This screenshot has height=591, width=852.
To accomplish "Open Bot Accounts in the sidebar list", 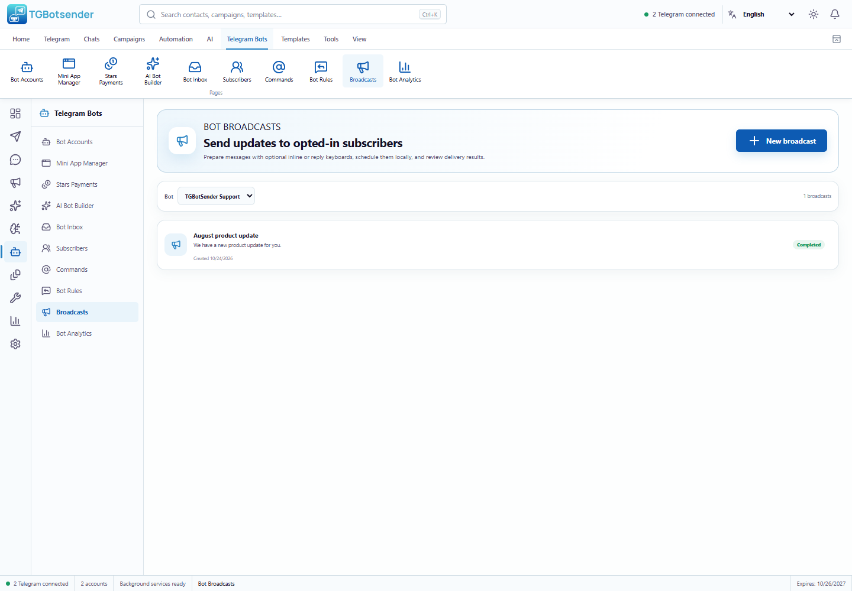I will point(88,142).
